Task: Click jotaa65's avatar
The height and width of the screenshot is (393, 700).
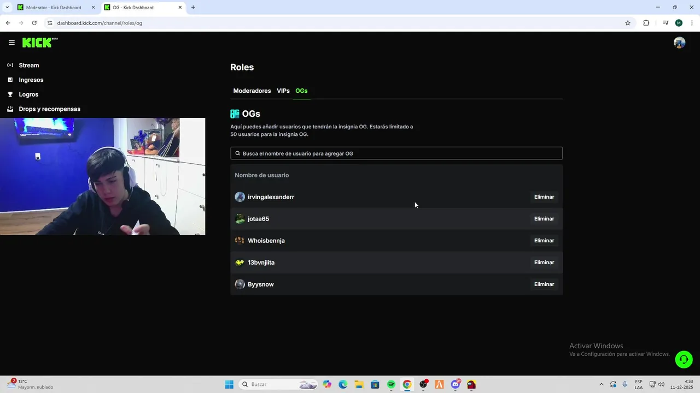Action: coord(240,219)
